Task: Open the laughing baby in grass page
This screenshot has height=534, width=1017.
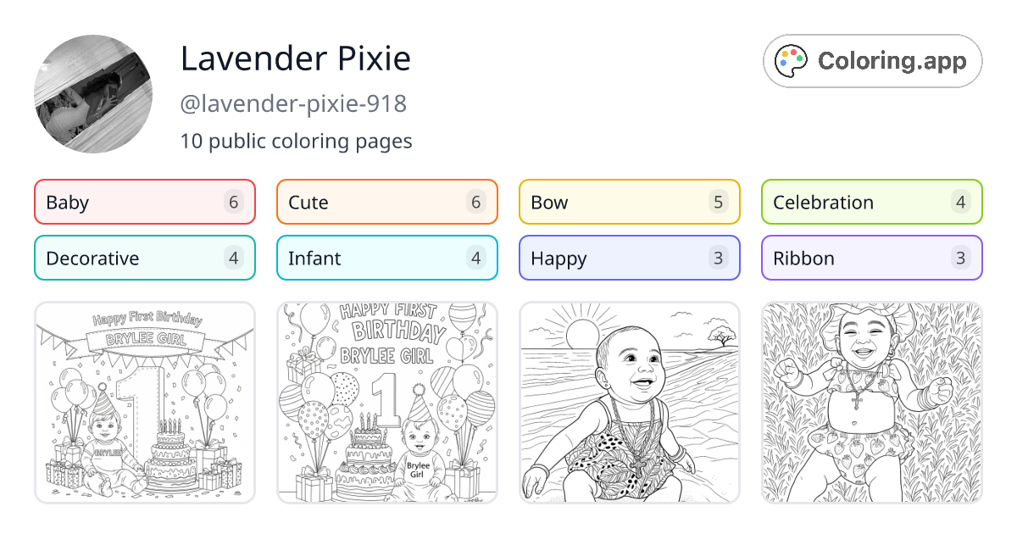Action: [x=871, y=403]
